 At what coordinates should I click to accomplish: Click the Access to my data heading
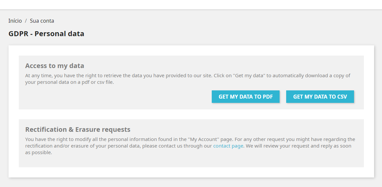coord(55,66)
